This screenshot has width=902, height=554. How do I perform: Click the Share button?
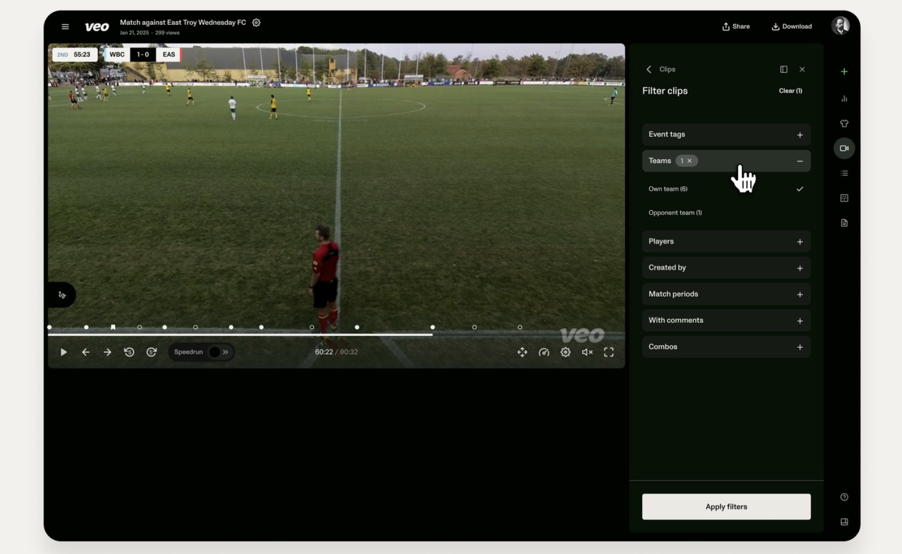pos(736,27)
